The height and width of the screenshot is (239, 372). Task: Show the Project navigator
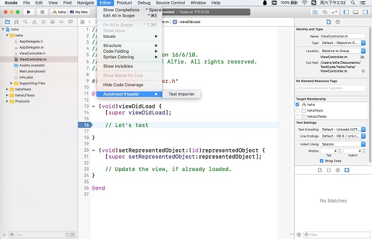point(7,22)
